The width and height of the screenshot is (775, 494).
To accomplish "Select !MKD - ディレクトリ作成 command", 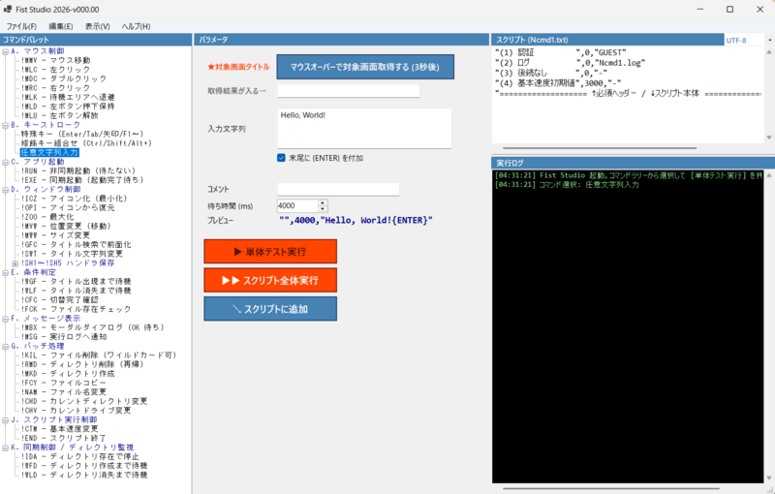I will click(68, 374).
